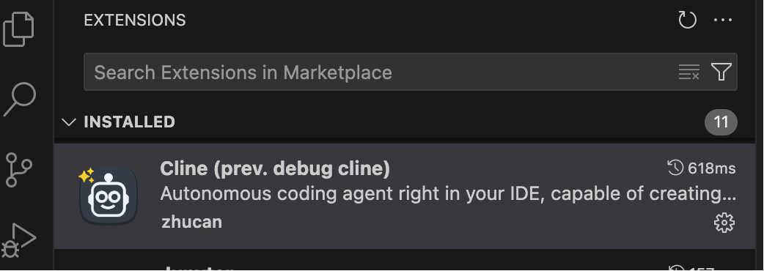Image resolution: width=764 pixels, height=271 pixels.
Task: Refresh the extensions list
Action: [687, 20]
